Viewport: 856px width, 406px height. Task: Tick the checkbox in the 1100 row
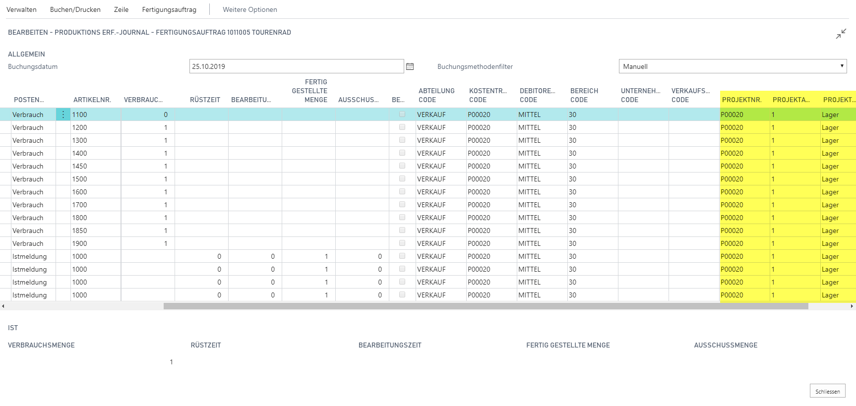pos(402,114)
